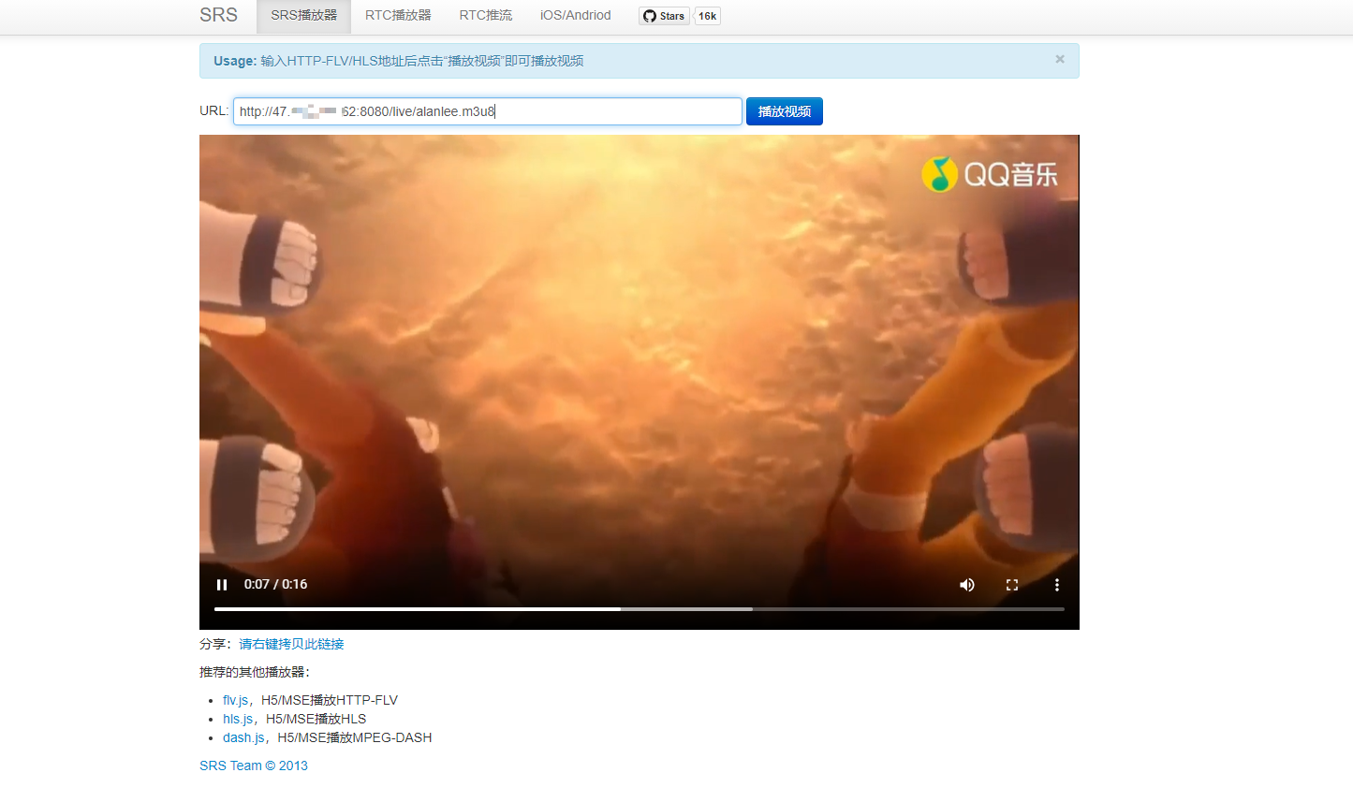Screen dimensions: 1353x802
Task: Open the 16k stars count link
Action: [x=707, y=16]
